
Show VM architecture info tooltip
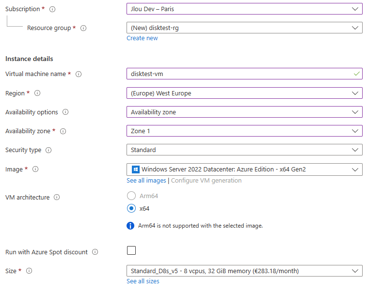tap(57, 198)
